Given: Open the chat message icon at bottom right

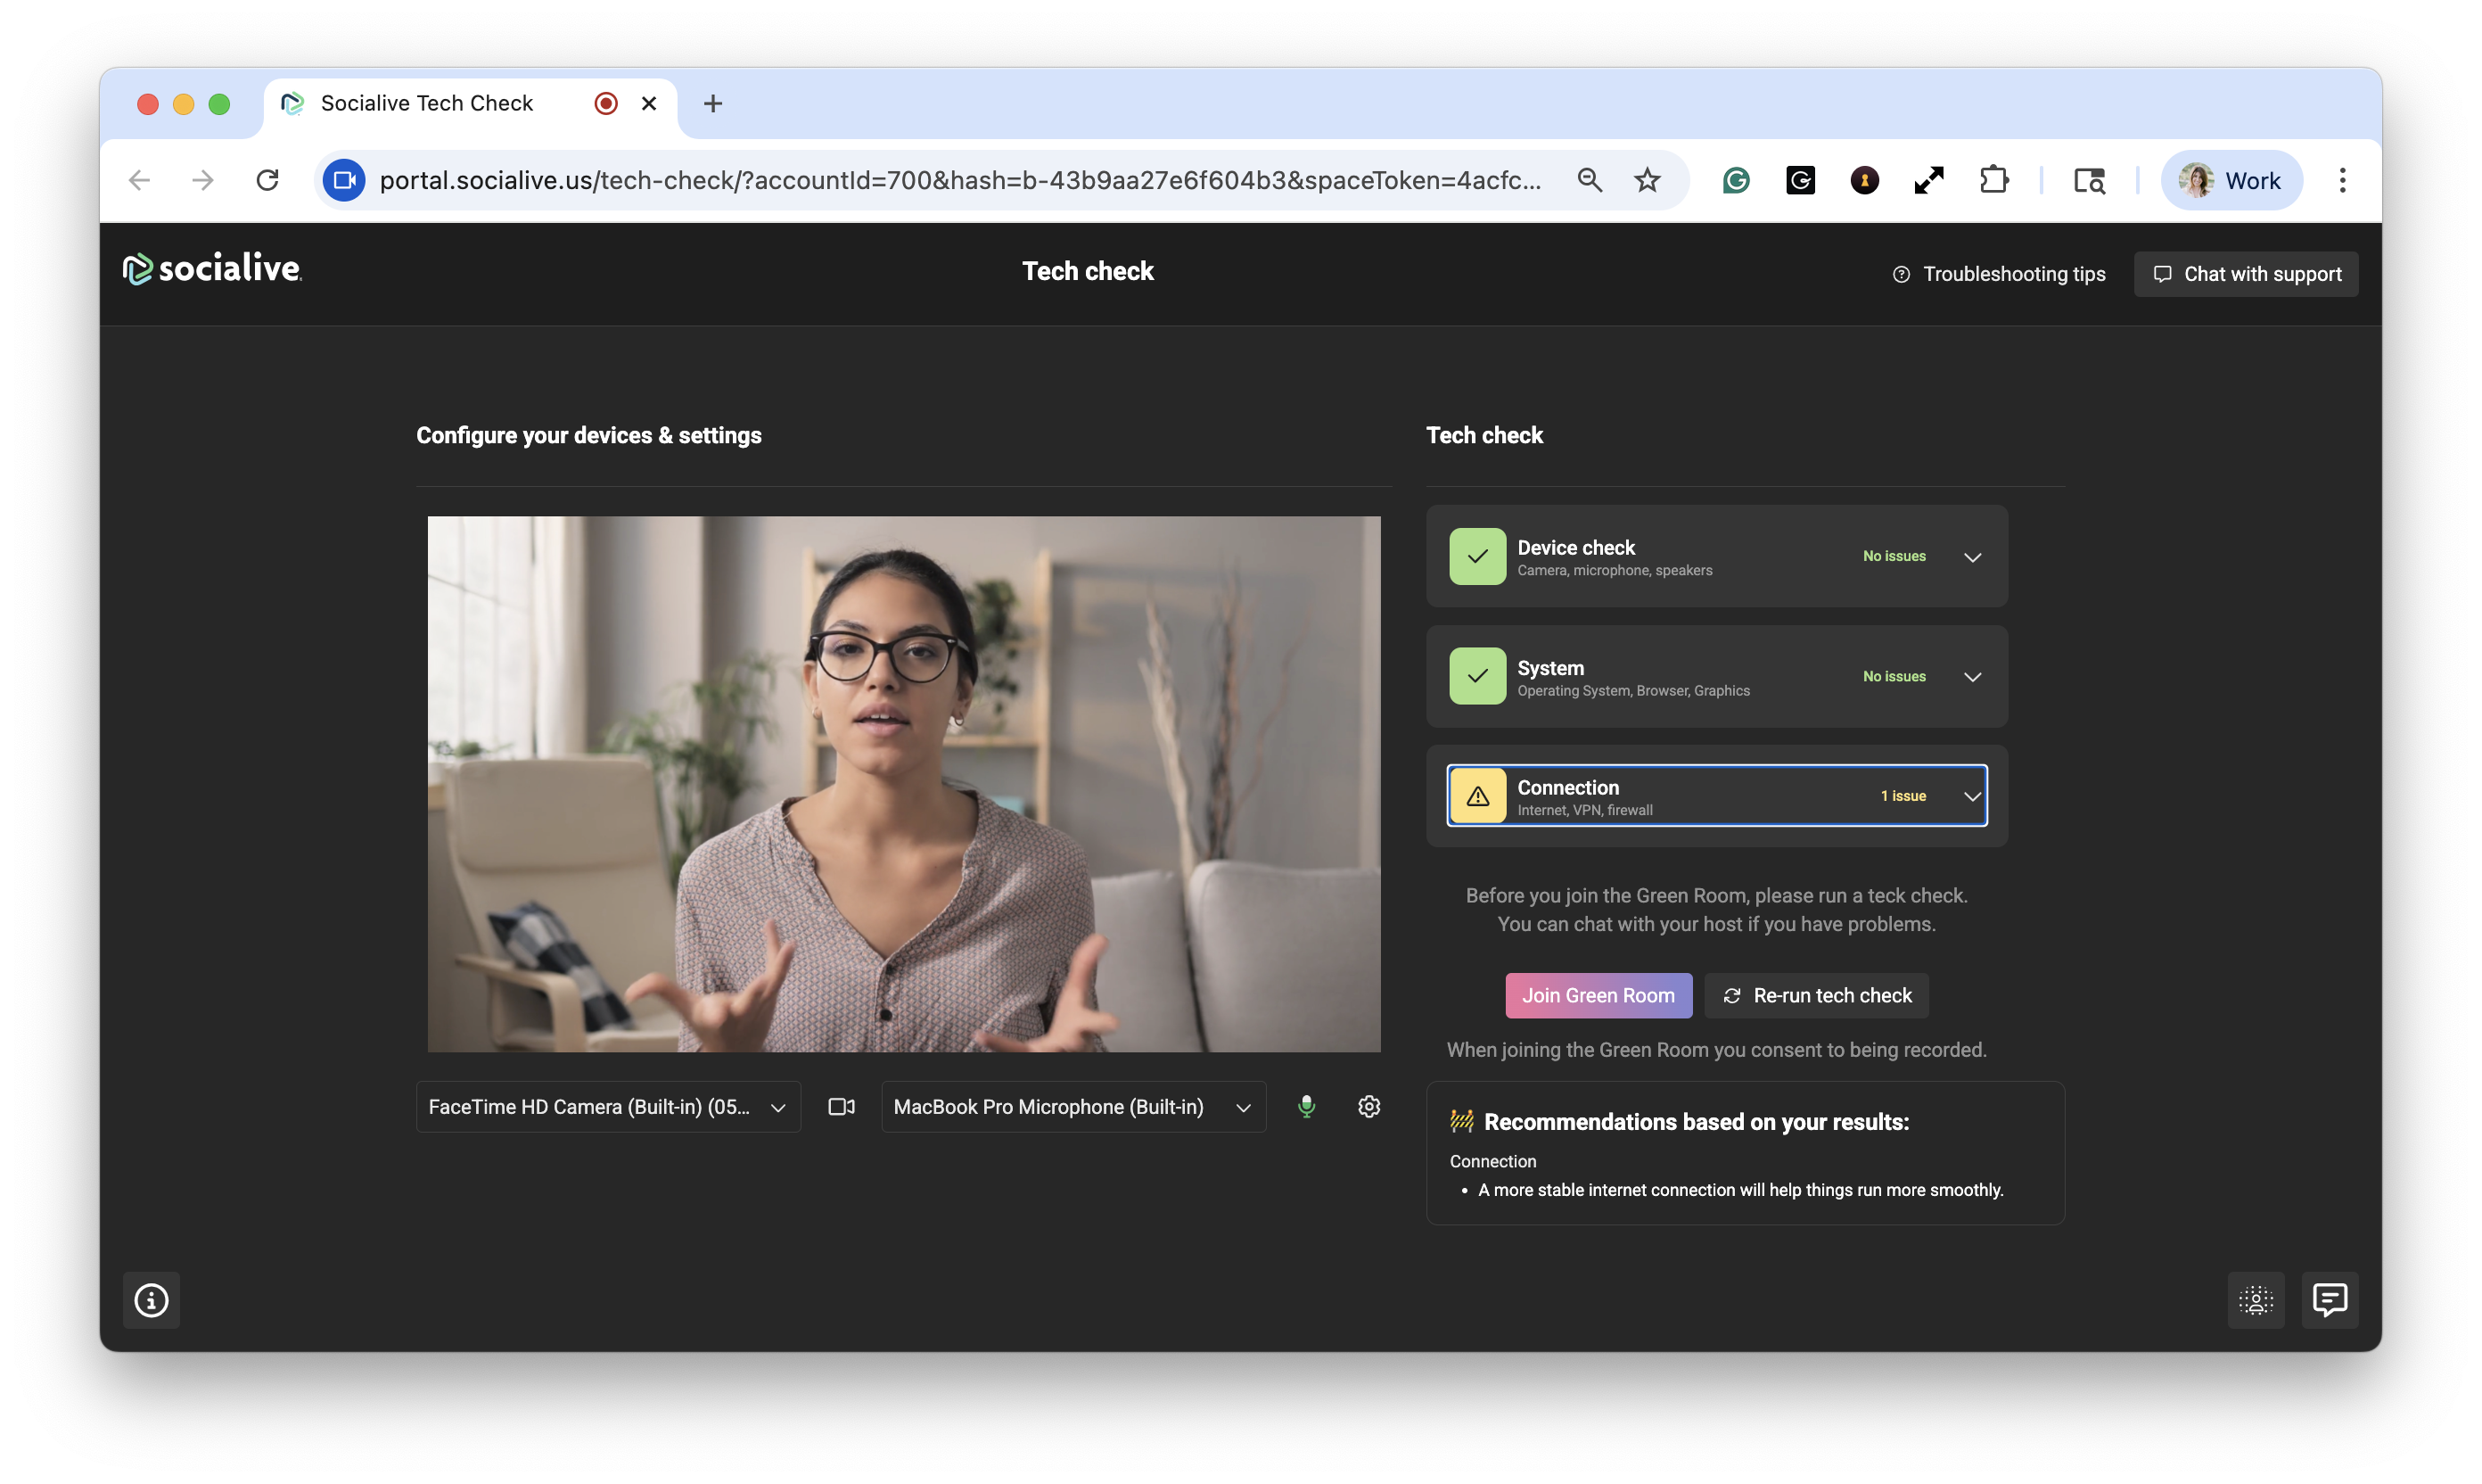Looking at the screenshot, I should 2329,1300.
